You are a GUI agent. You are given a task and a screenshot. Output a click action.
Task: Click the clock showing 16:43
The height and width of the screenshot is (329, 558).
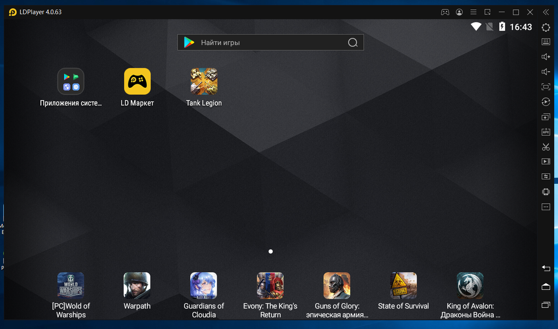[x=521, y=27]
